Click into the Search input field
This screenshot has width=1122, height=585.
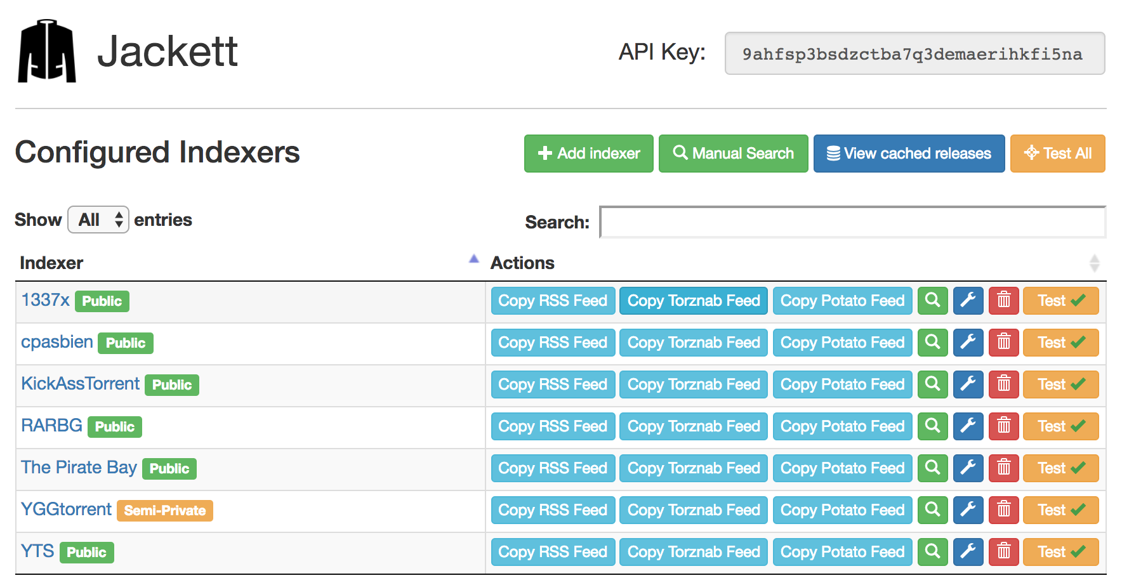pyautogui.click(x=853, y=222)
